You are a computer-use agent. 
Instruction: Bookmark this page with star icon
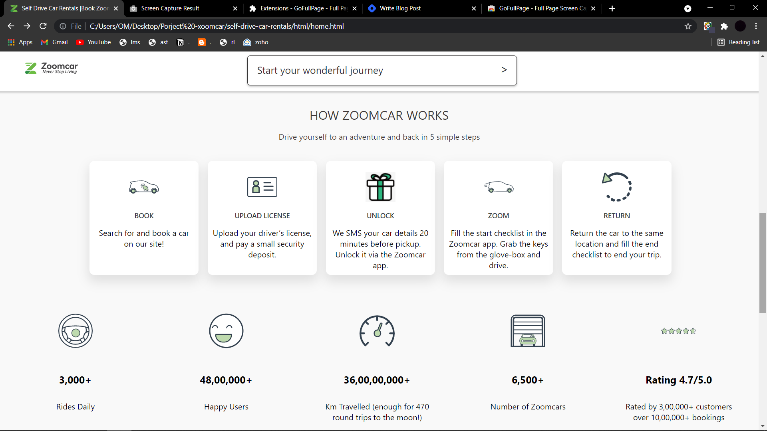point(688,26)
